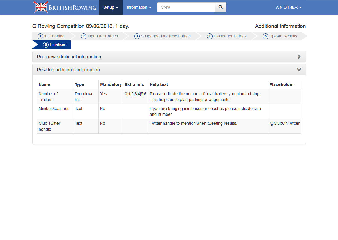Select the Open for Entries step
This screenshot has width=338, height=240.
[x=100, y=36]
